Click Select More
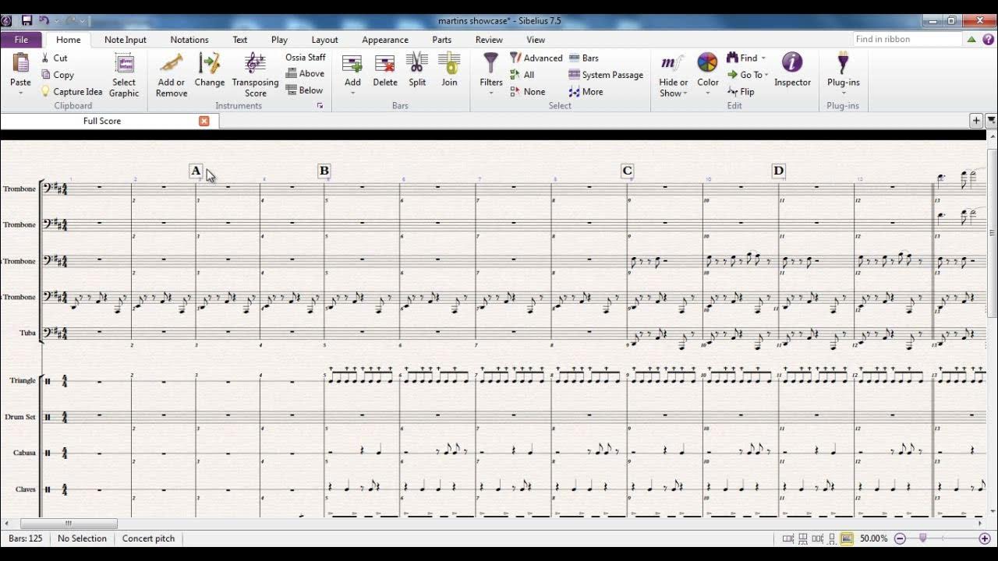This screenshot has width=998, height=561. click(x=586, y=91)
